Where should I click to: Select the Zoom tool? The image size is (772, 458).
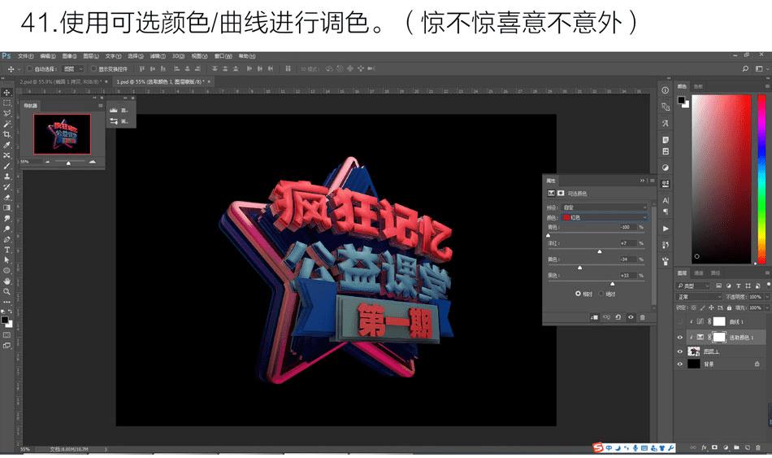click(x=7, y=291)
